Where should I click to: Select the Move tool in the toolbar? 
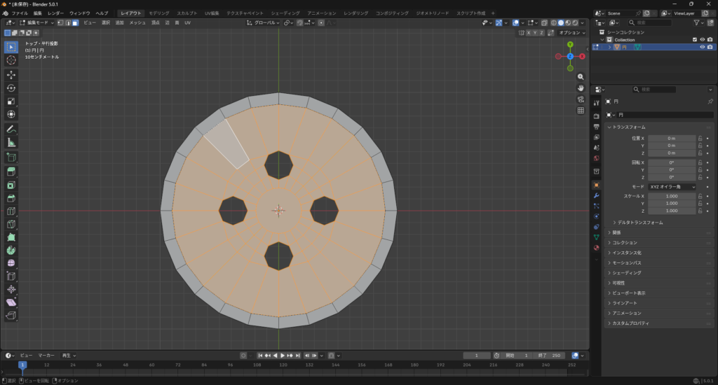(11, 74)
